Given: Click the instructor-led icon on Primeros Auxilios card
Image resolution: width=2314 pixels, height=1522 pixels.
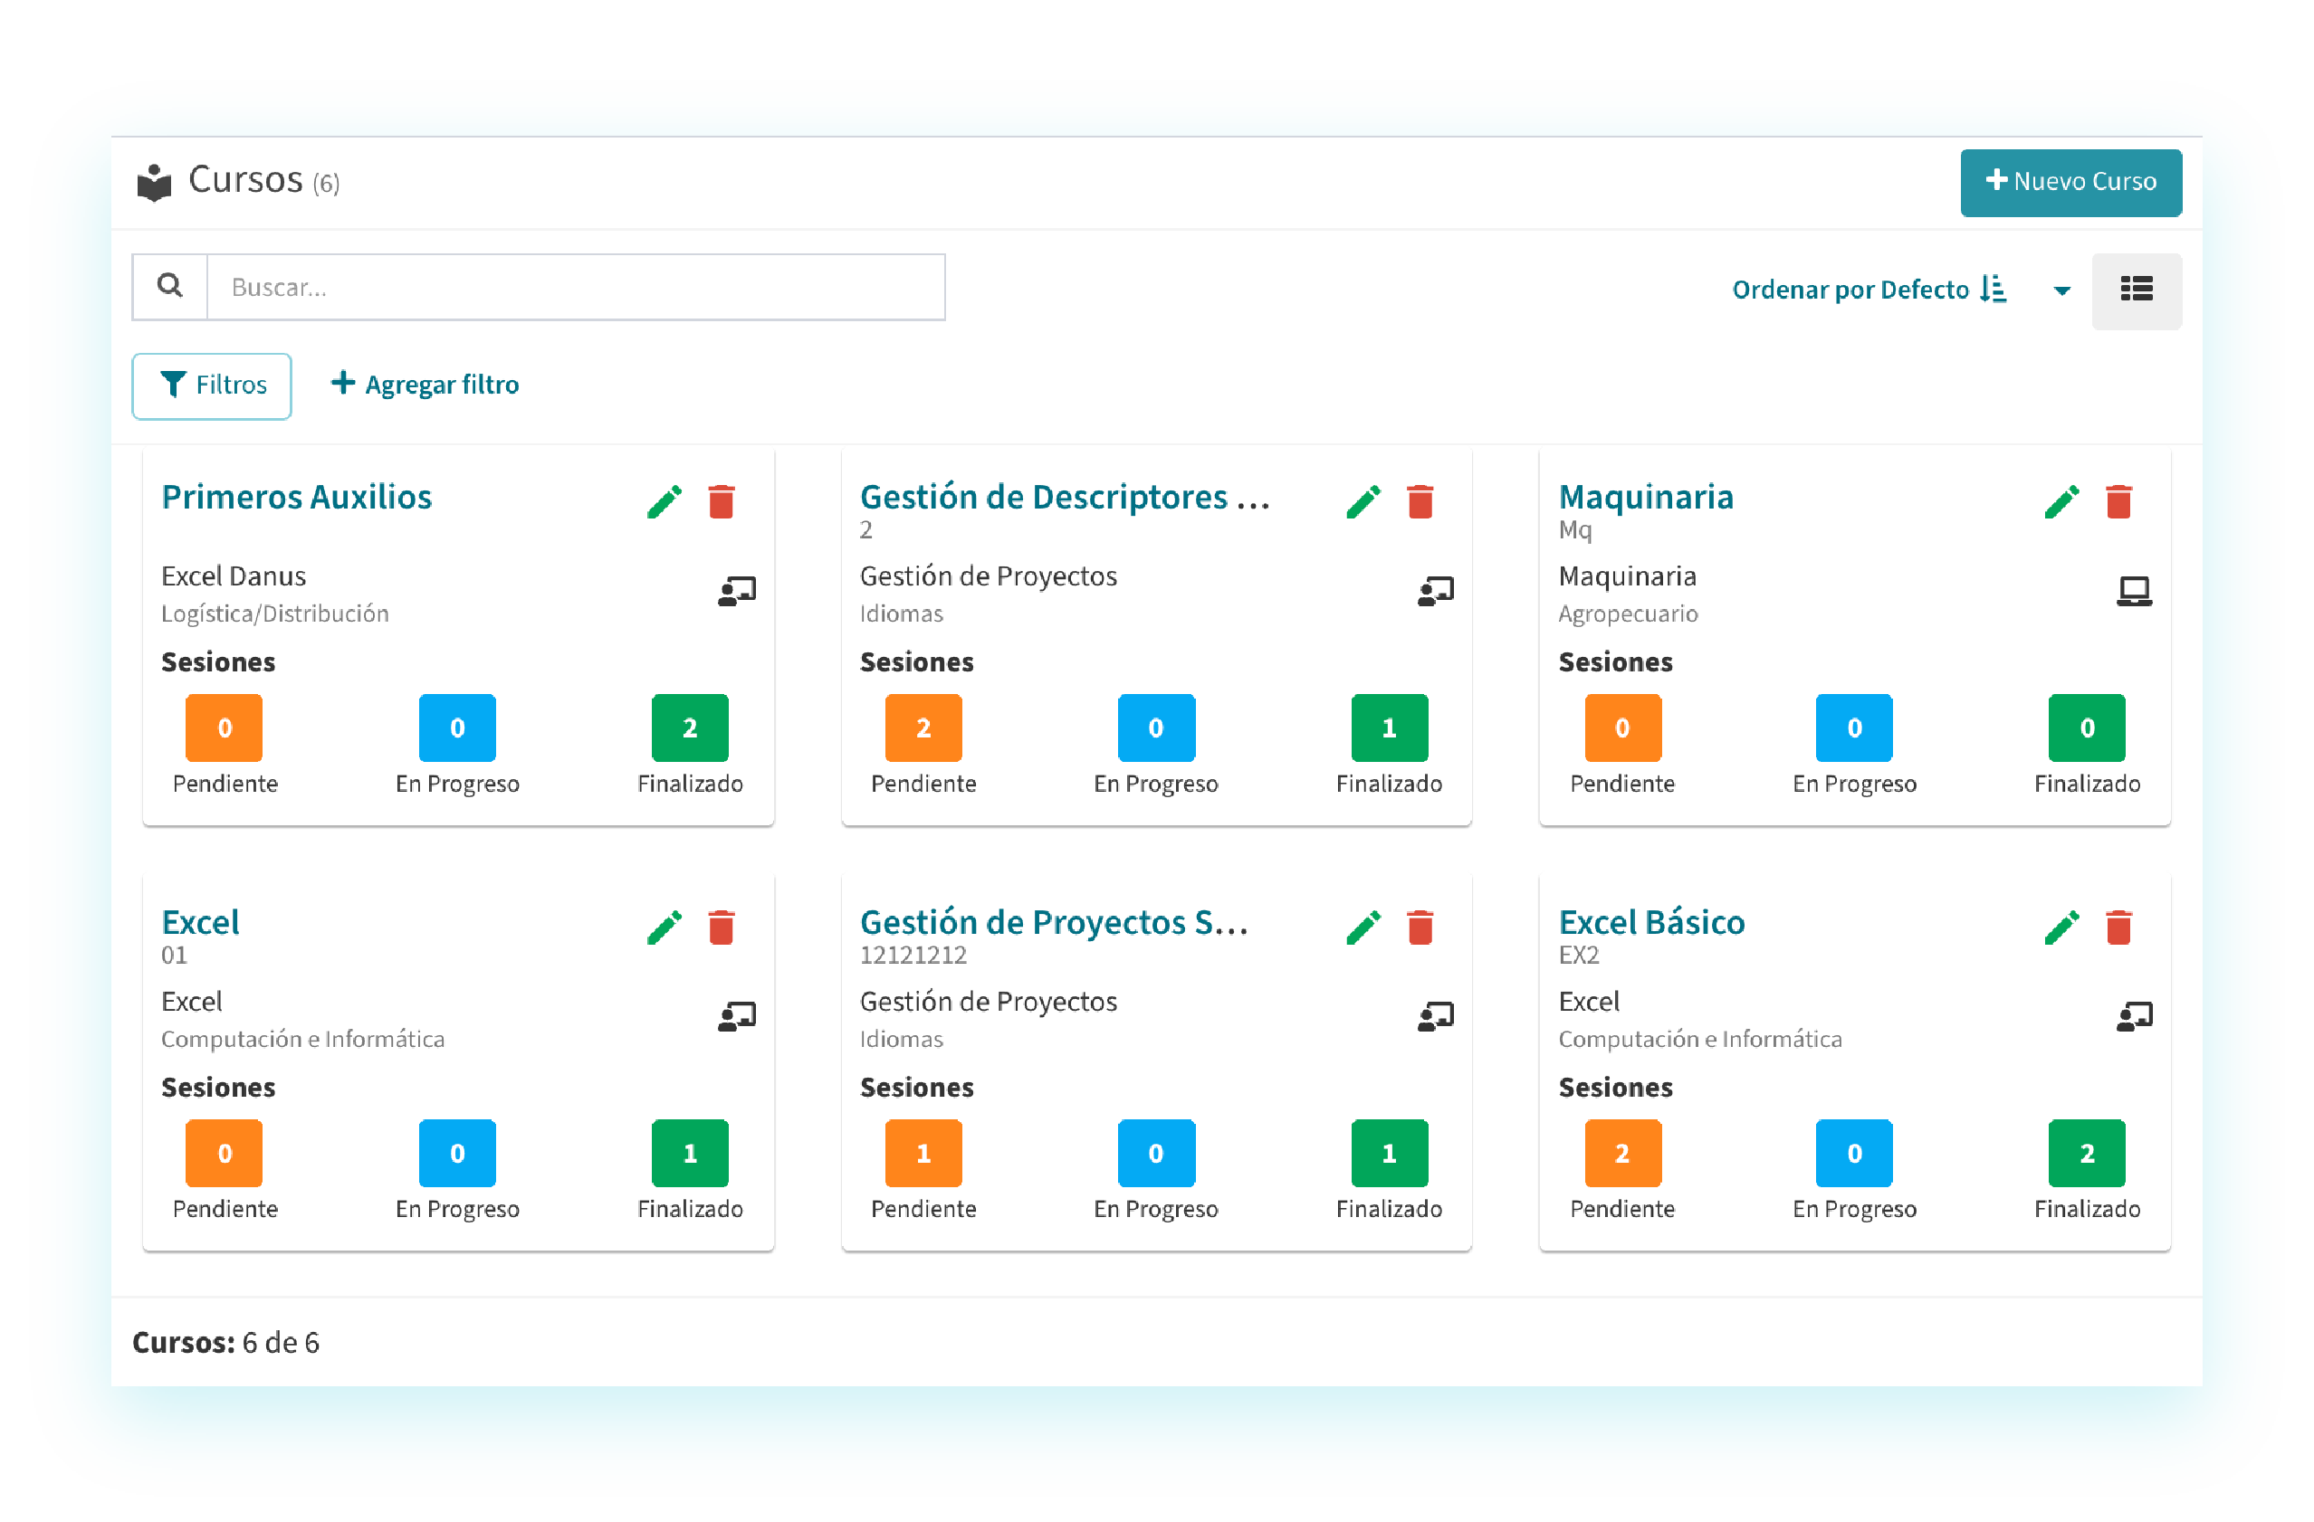Looking at the screenshot, I should point(737,591).
